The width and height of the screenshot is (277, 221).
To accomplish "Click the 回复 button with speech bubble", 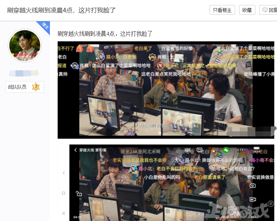I will click(x=268, y=10).
